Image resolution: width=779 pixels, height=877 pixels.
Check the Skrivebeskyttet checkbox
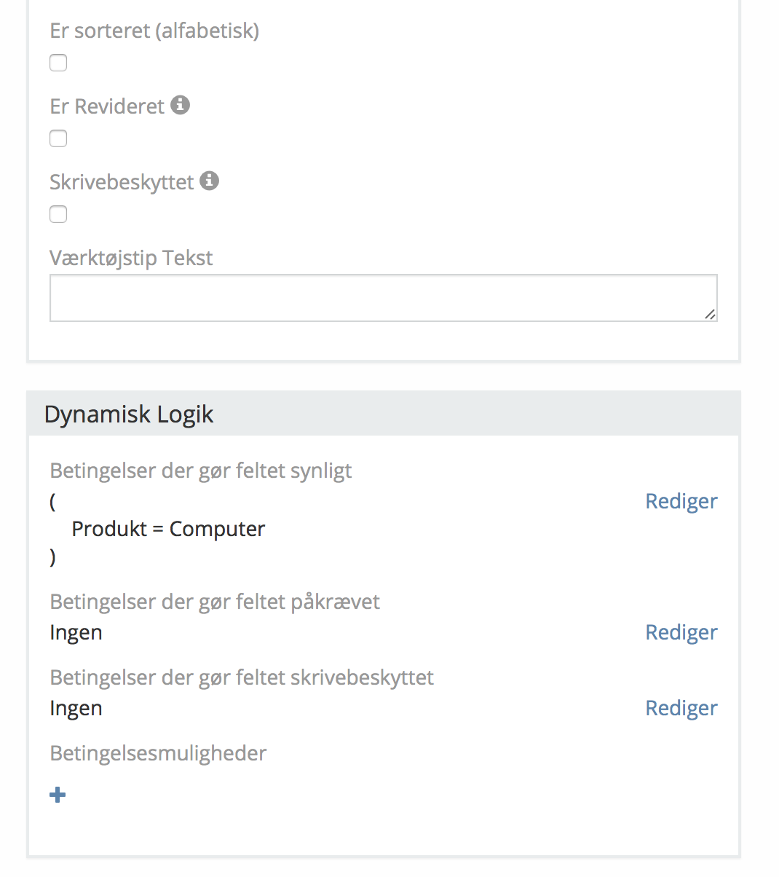(x=58, y=214)
